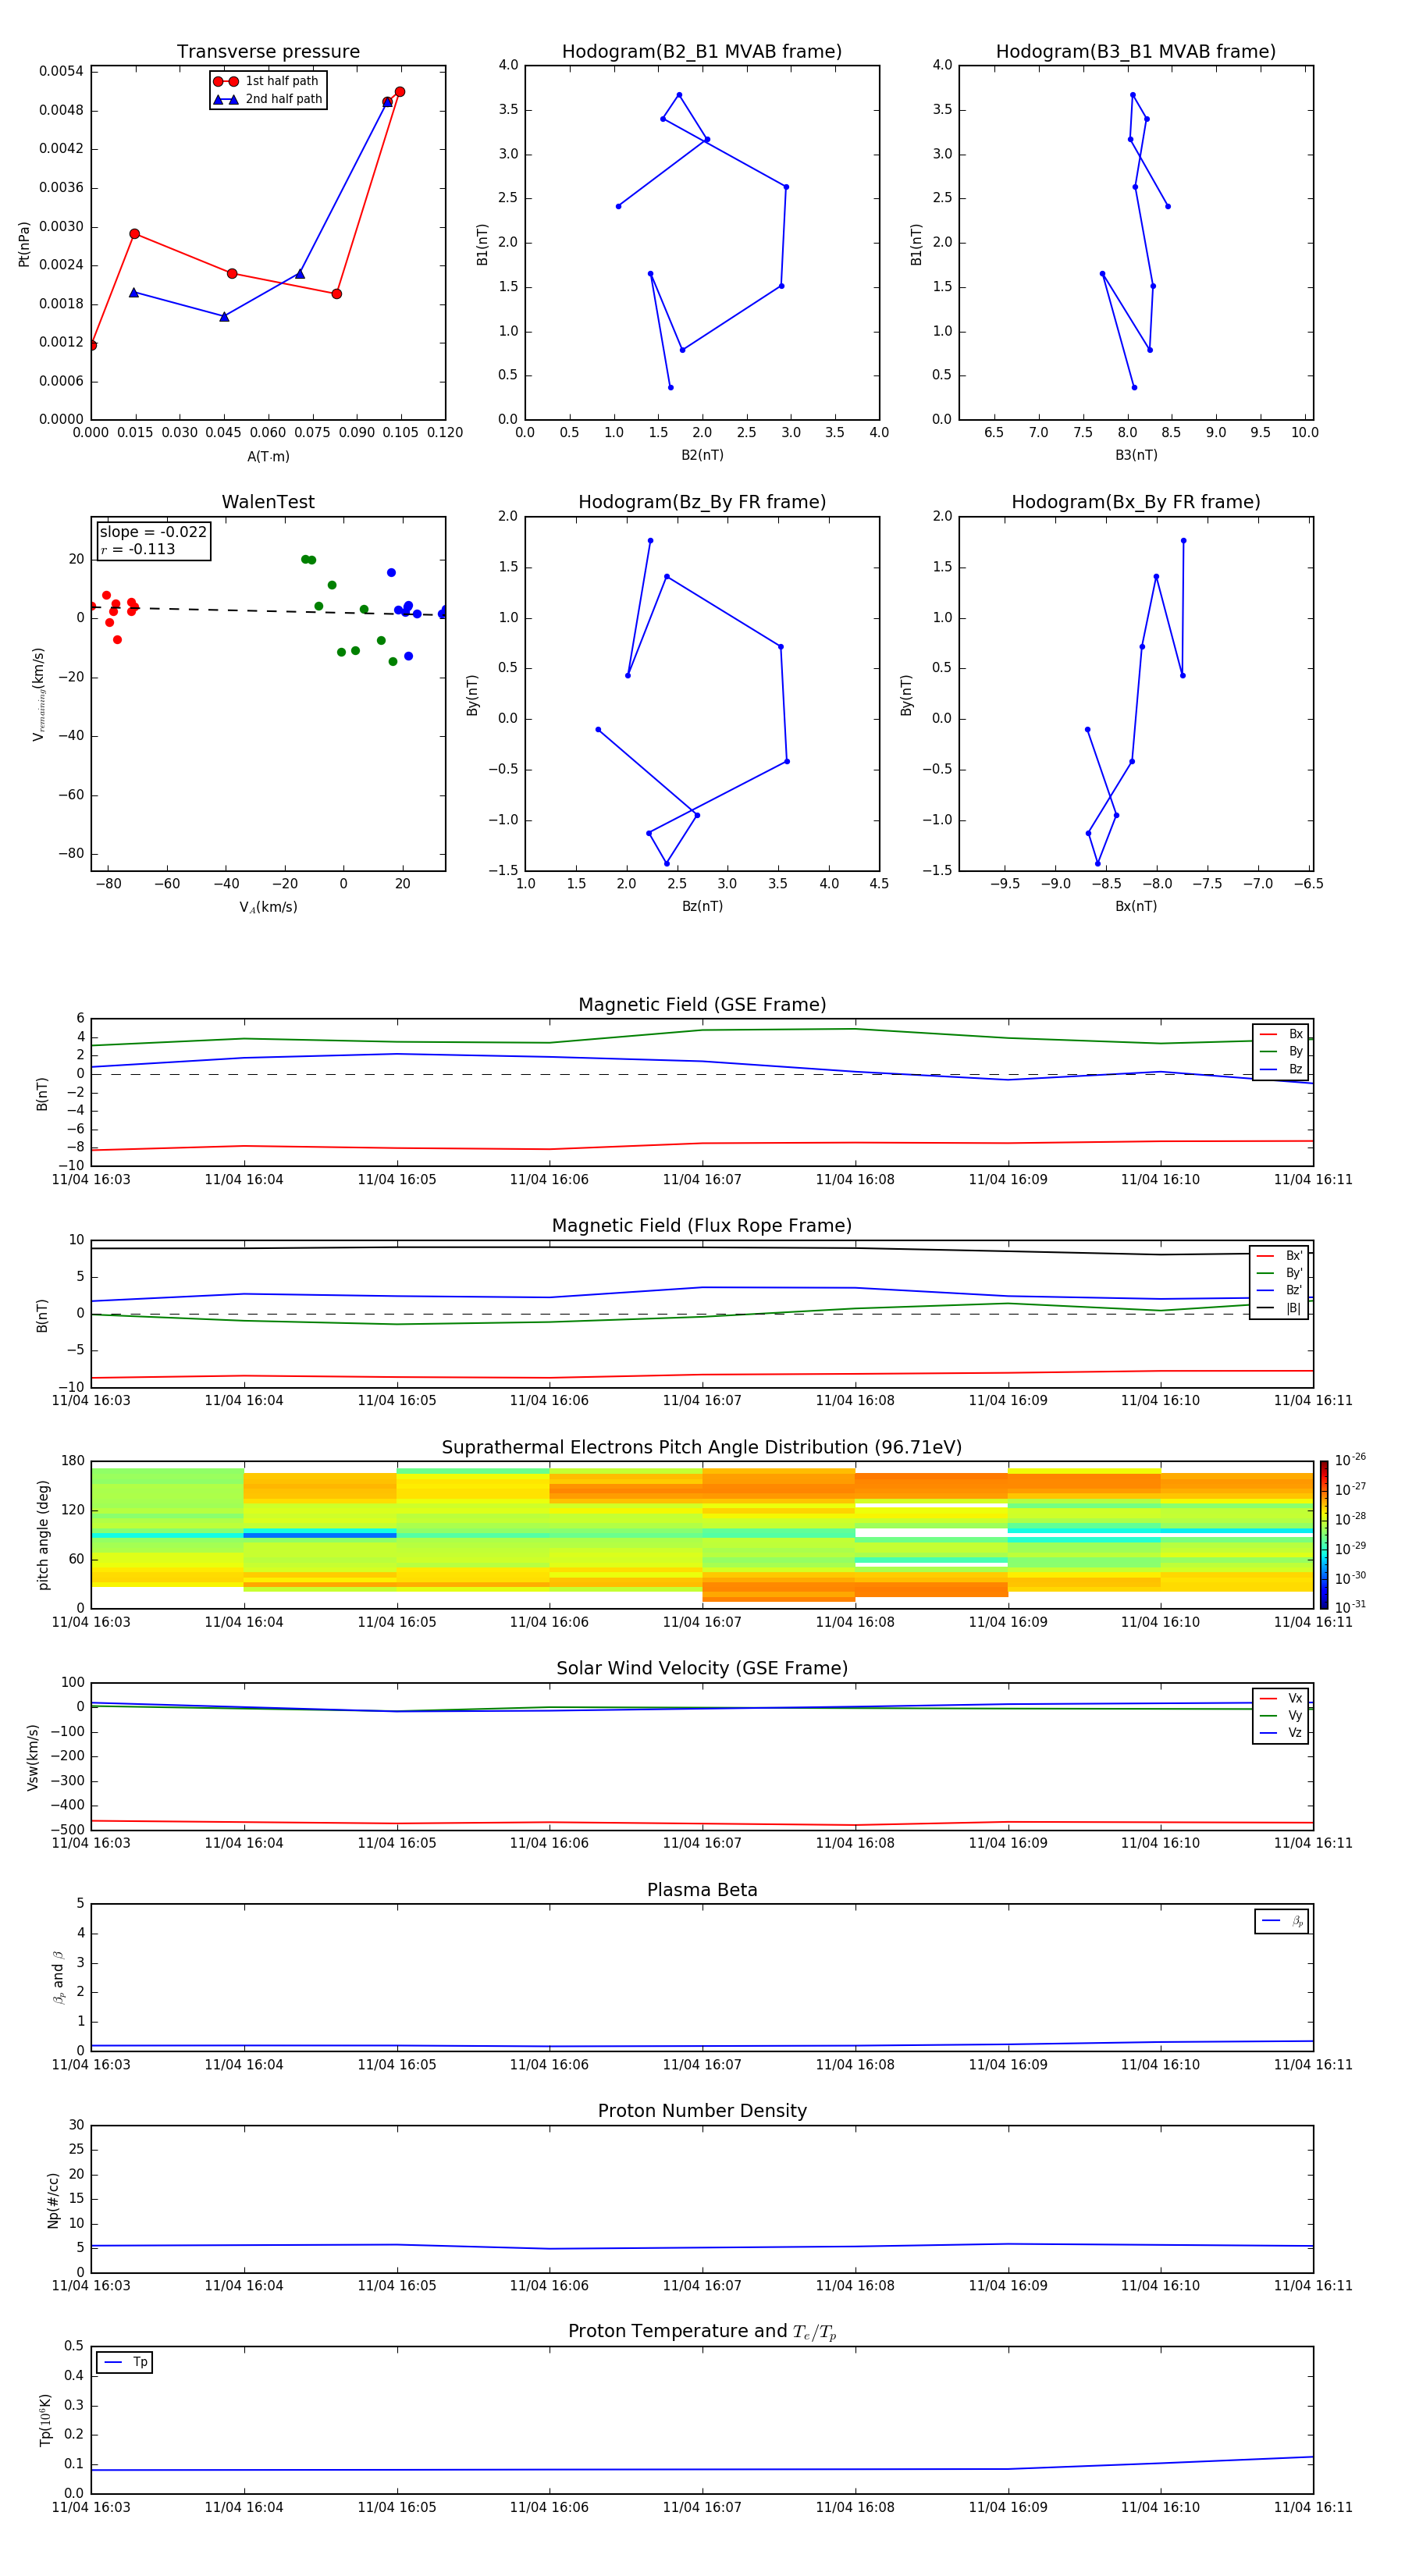Click the "B3(nT)" x-axis label
Screen dimensions: 1405x2576
pyautogui.click(x=1136, y=455)
